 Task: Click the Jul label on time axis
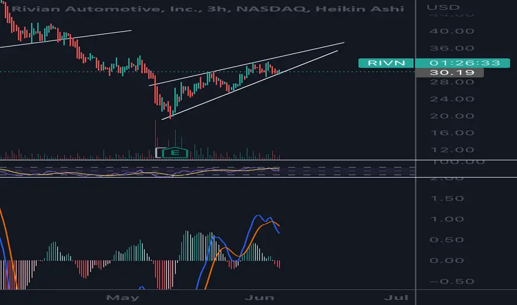pos(396,298)
